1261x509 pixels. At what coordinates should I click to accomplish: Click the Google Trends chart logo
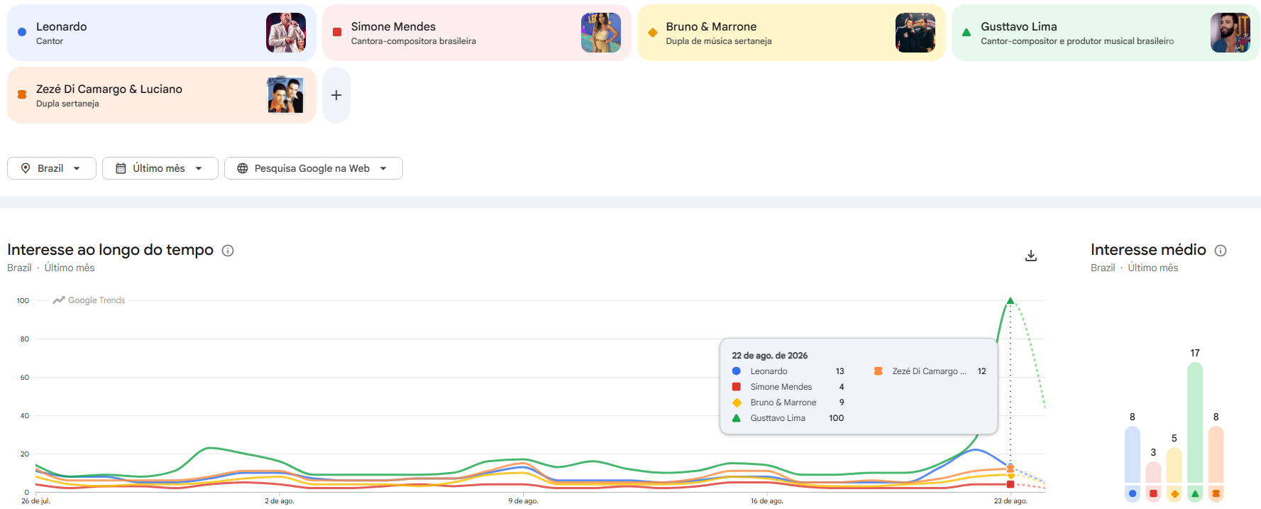point(89,300)
